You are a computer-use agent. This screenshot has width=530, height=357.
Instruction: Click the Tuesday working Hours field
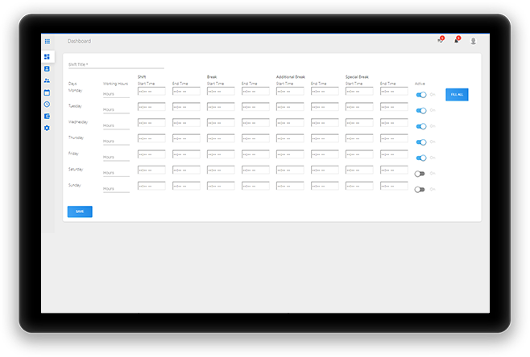pos(116,110)
